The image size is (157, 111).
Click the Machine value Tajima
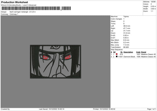[x=126, y=16]
